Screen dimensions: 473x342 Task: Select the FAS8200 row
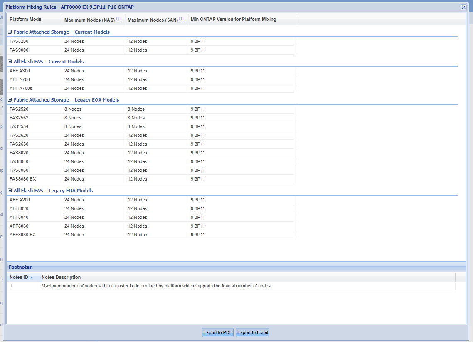pyautogui.click(x=150, y=41)
